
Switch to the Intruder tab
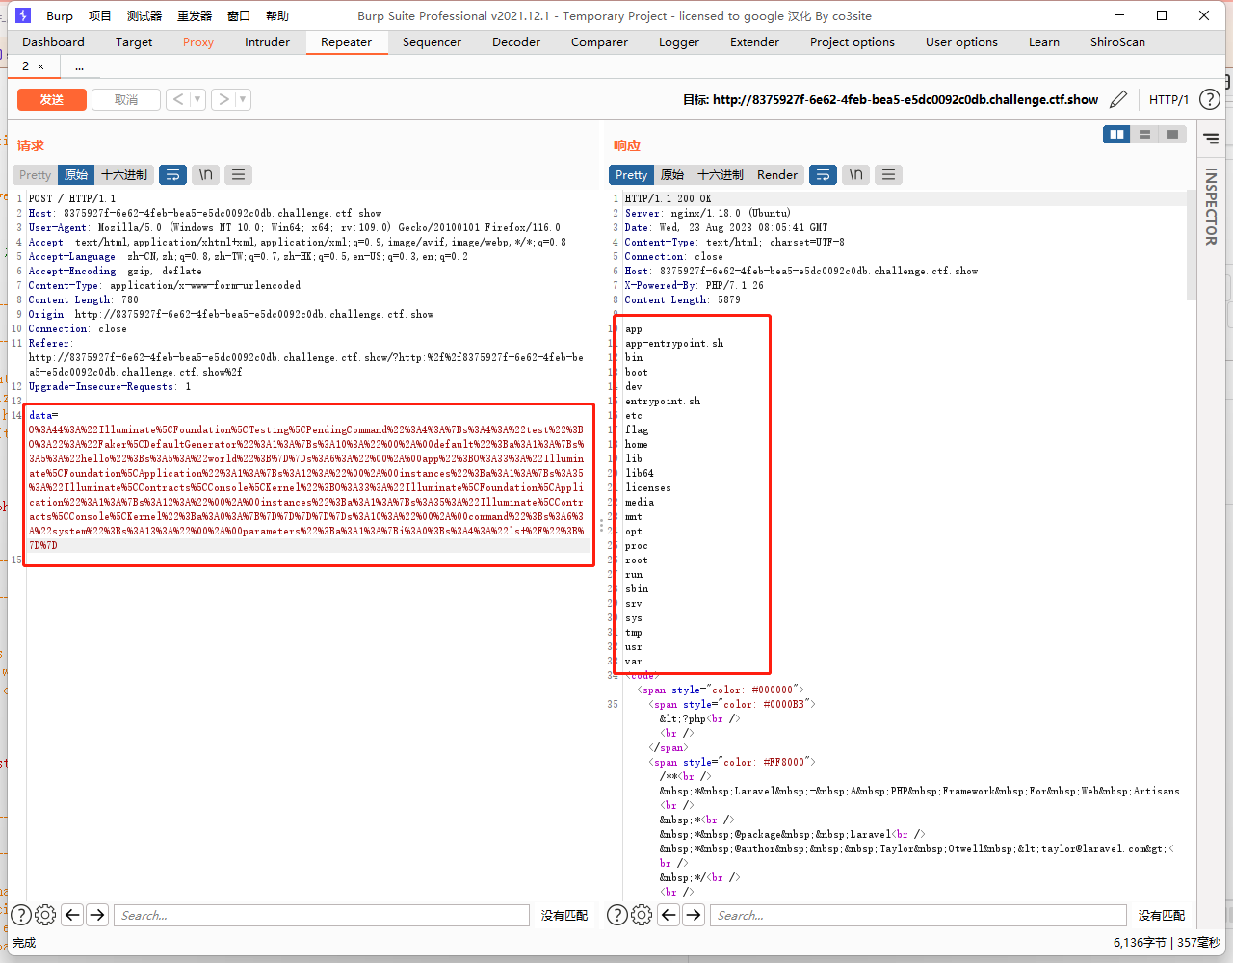pos(267,41)
